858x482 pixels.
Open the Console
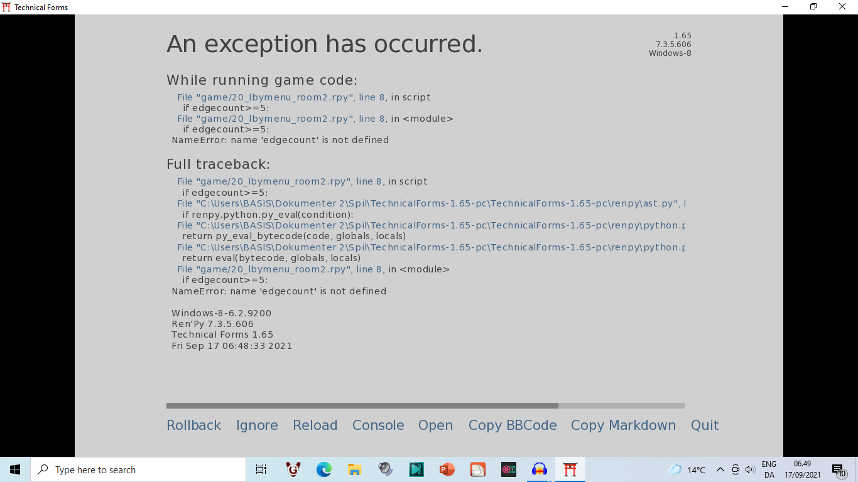(x=378, y=425)
